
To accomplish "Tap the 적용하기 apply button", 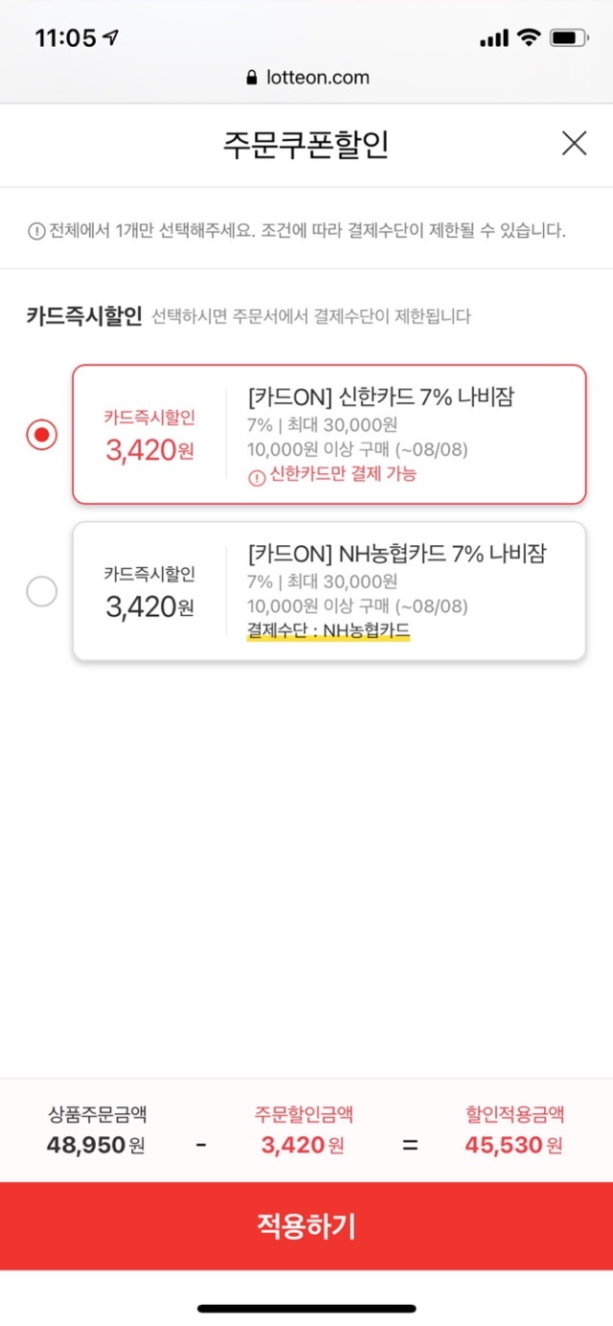I will (306, 1226).
